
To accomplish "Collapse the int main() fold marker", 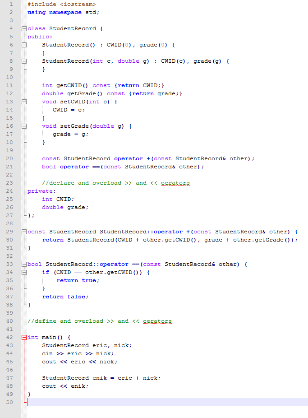I will [x=24, y=337].
